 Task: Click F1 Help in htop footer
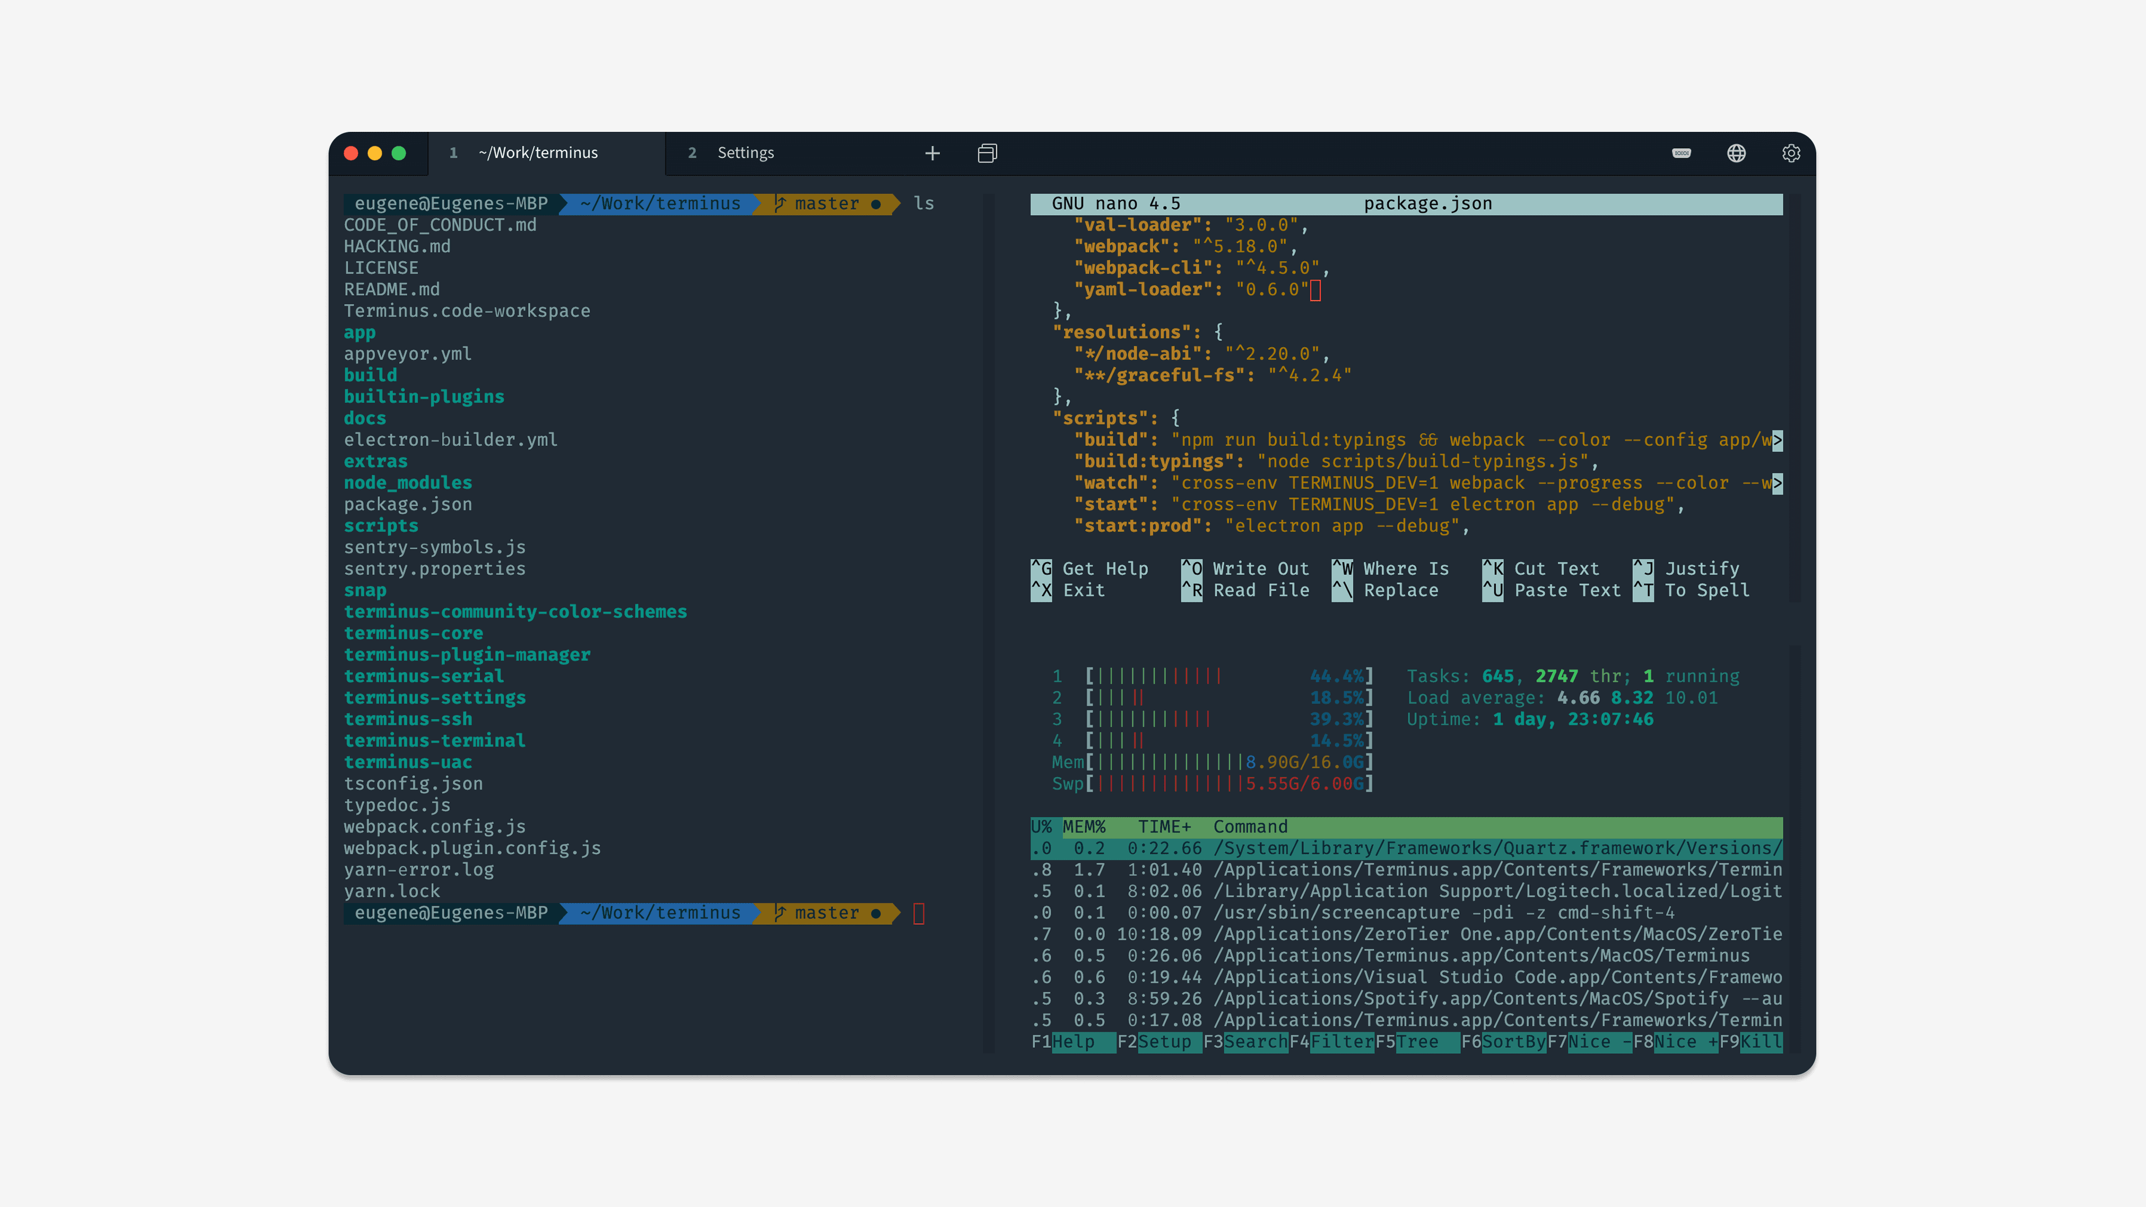[1072, 1042]
